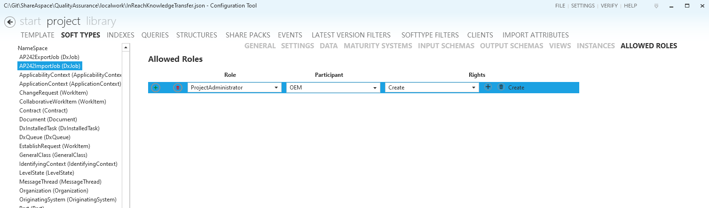Go to the start section

coord(30,22)
